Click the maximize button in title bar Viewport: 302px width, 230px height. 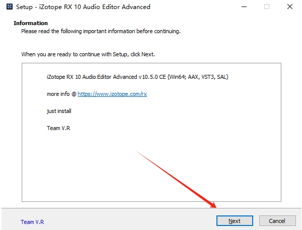click(x=267, y=7)
